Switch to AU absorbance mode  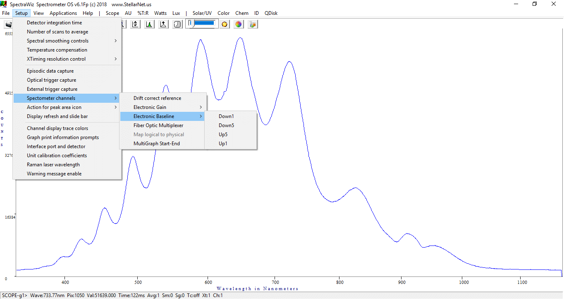tap(128, 13)
